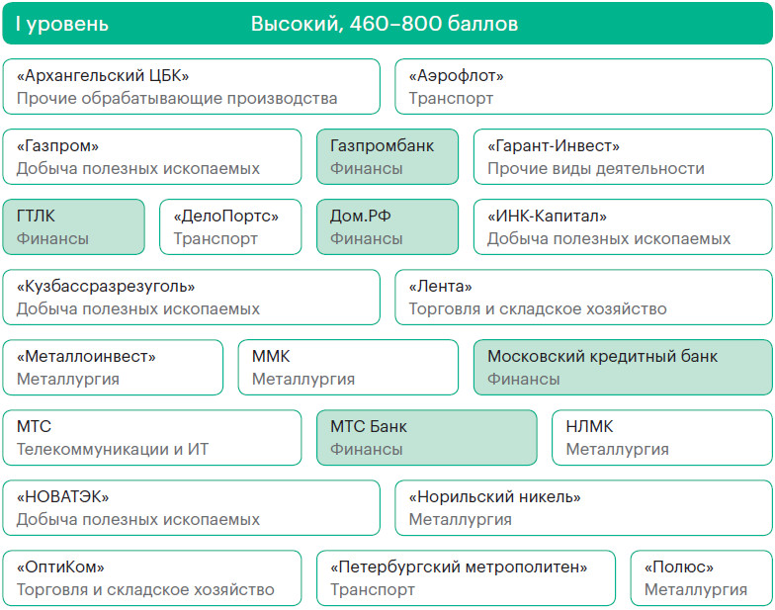This screenshot has width=775, height=610.
Task: Open the «Газпром» company card
Action: click(152, 157)
